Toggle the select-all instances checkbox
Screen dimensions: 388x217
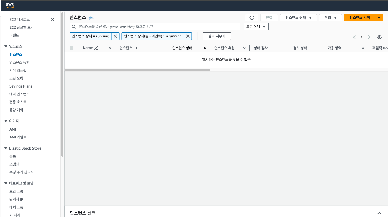(x=71, y=48)
